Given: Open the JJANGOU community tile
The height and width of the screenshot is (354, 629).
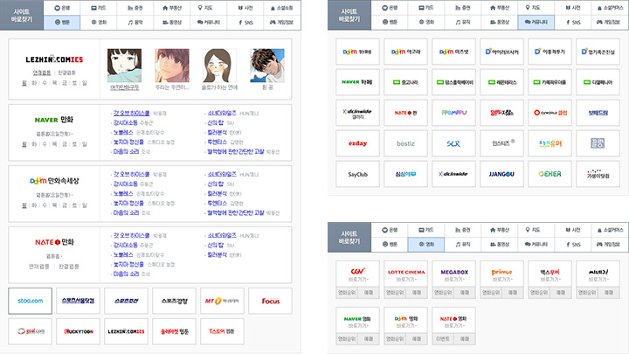Looking at the screenshot, I should point(501,174).
